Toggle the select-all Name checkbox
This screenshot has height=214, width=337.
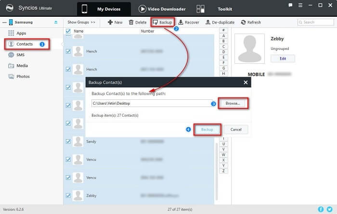coord(68,31)
